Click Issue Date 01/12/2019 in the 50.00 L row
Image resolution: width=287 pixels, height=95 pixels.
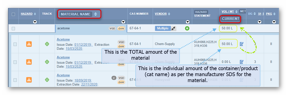[83, 45]
